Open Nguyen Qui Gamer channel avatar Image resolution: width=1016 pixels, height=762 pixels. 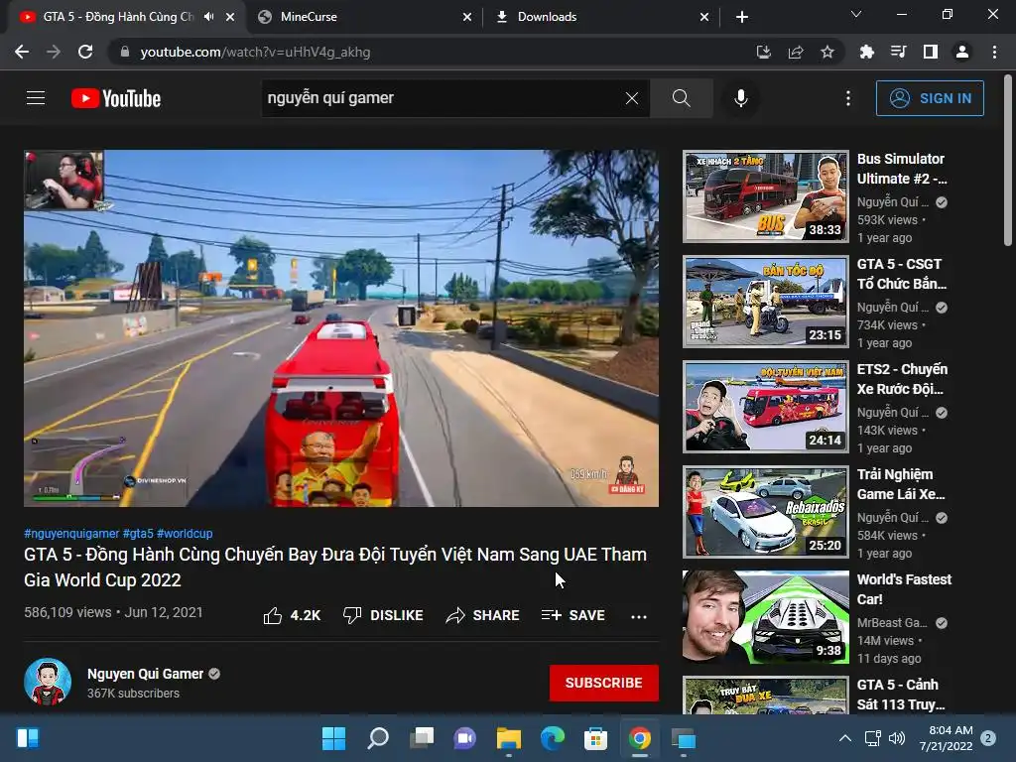tap(48, 683)
